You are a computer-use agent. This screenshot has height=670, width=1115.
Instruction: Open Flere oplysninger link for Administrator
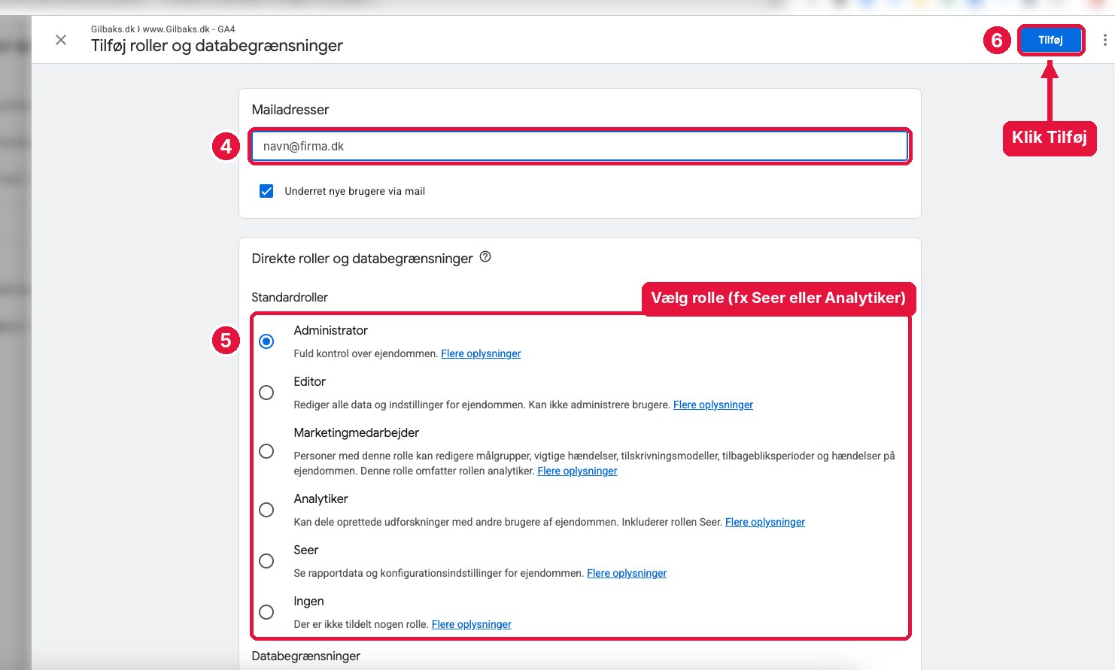coord(481,353)
